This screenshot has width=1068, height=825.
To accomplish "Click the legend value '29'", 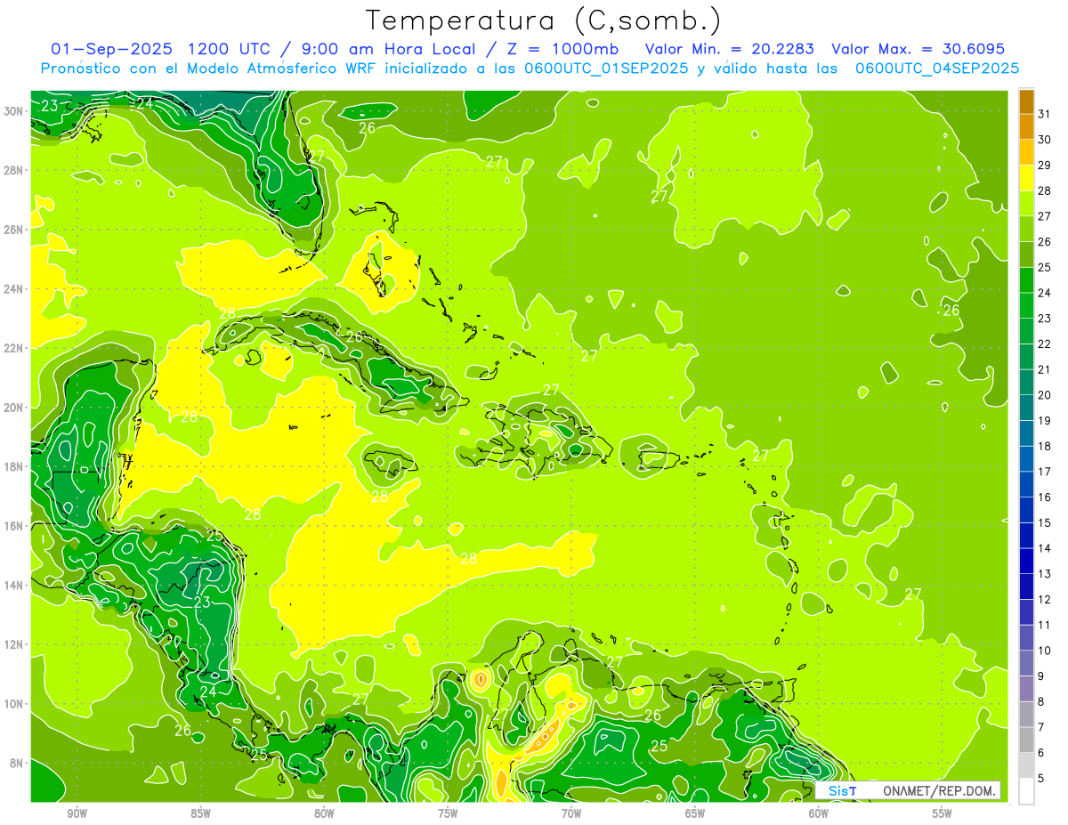I will click(1045, 166).
